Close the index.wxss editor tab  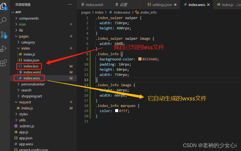[x=208, y=5]
